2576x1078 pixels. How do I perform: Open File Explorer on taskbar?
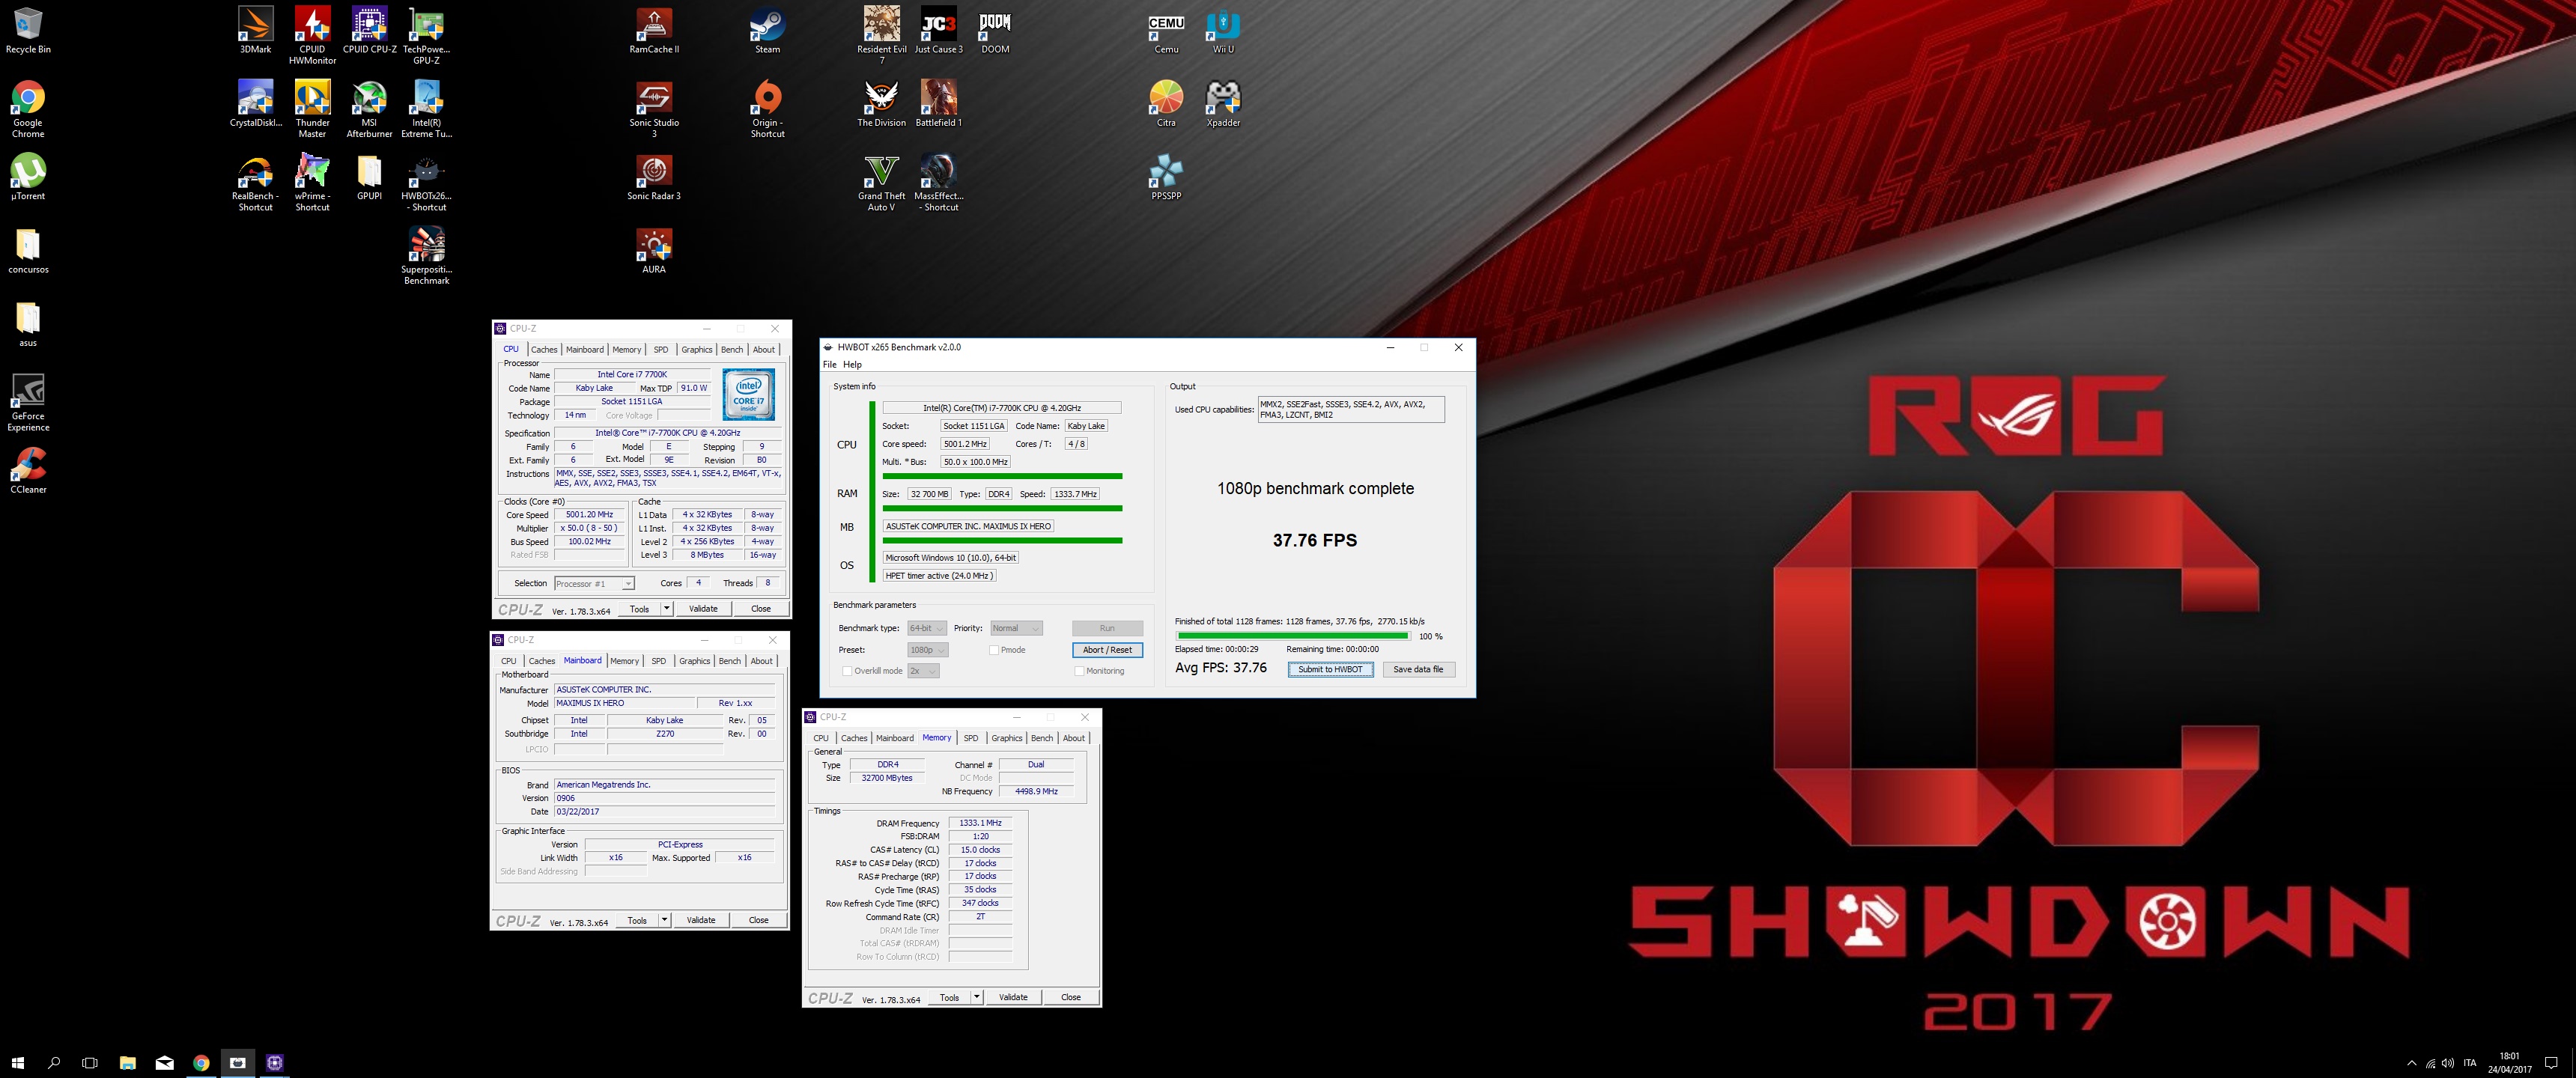point(127,1063)
